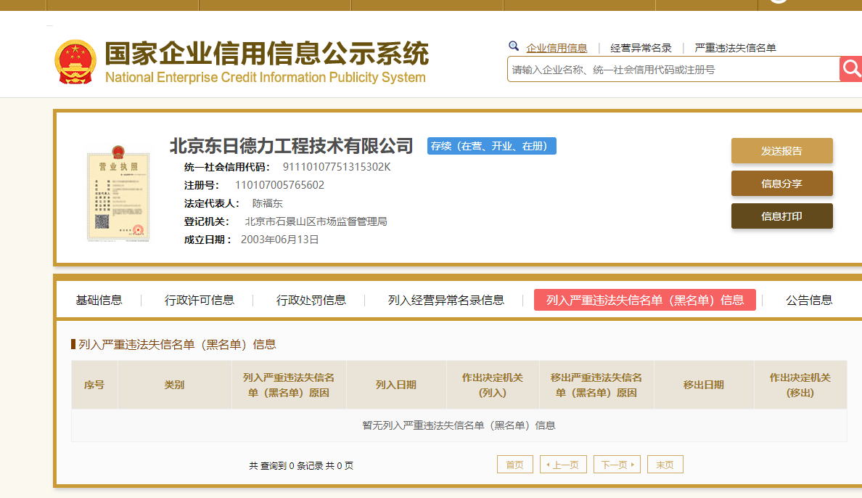Click the 下一页 next page button
862x498 pixels.
point(617,465)
